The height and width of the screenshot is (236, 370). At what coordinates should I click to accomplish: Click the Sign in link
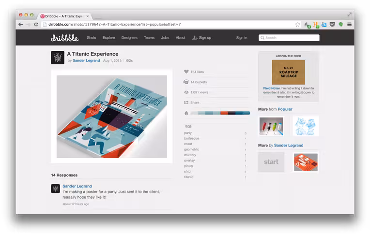pyautogui.click(x=242, y=38)
